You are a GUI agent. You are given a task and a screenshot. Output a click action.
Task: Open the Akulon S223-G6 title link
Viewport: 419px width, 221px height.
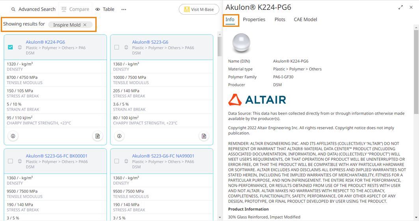pyautogui.click(x=150, y=42)
